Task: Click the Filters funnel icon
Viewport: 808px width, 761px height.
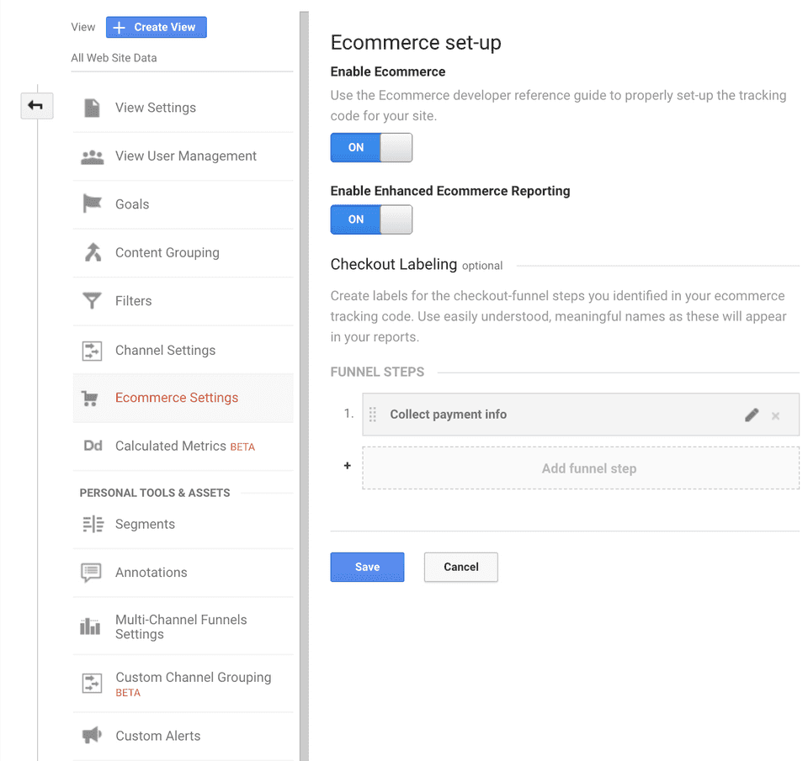Action: (92, 301)
